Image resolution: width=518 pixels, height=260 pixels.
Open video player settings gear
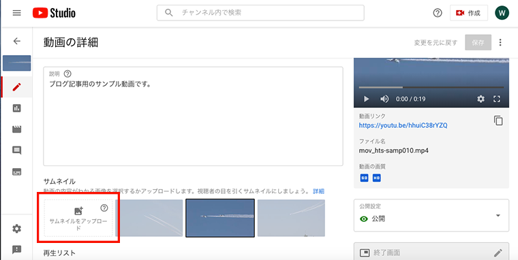[481, 99]
